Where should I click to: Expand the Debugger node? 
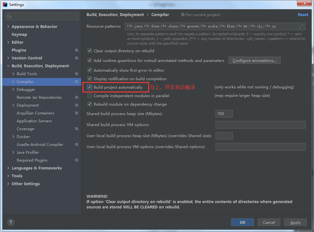tap(13, 89)
